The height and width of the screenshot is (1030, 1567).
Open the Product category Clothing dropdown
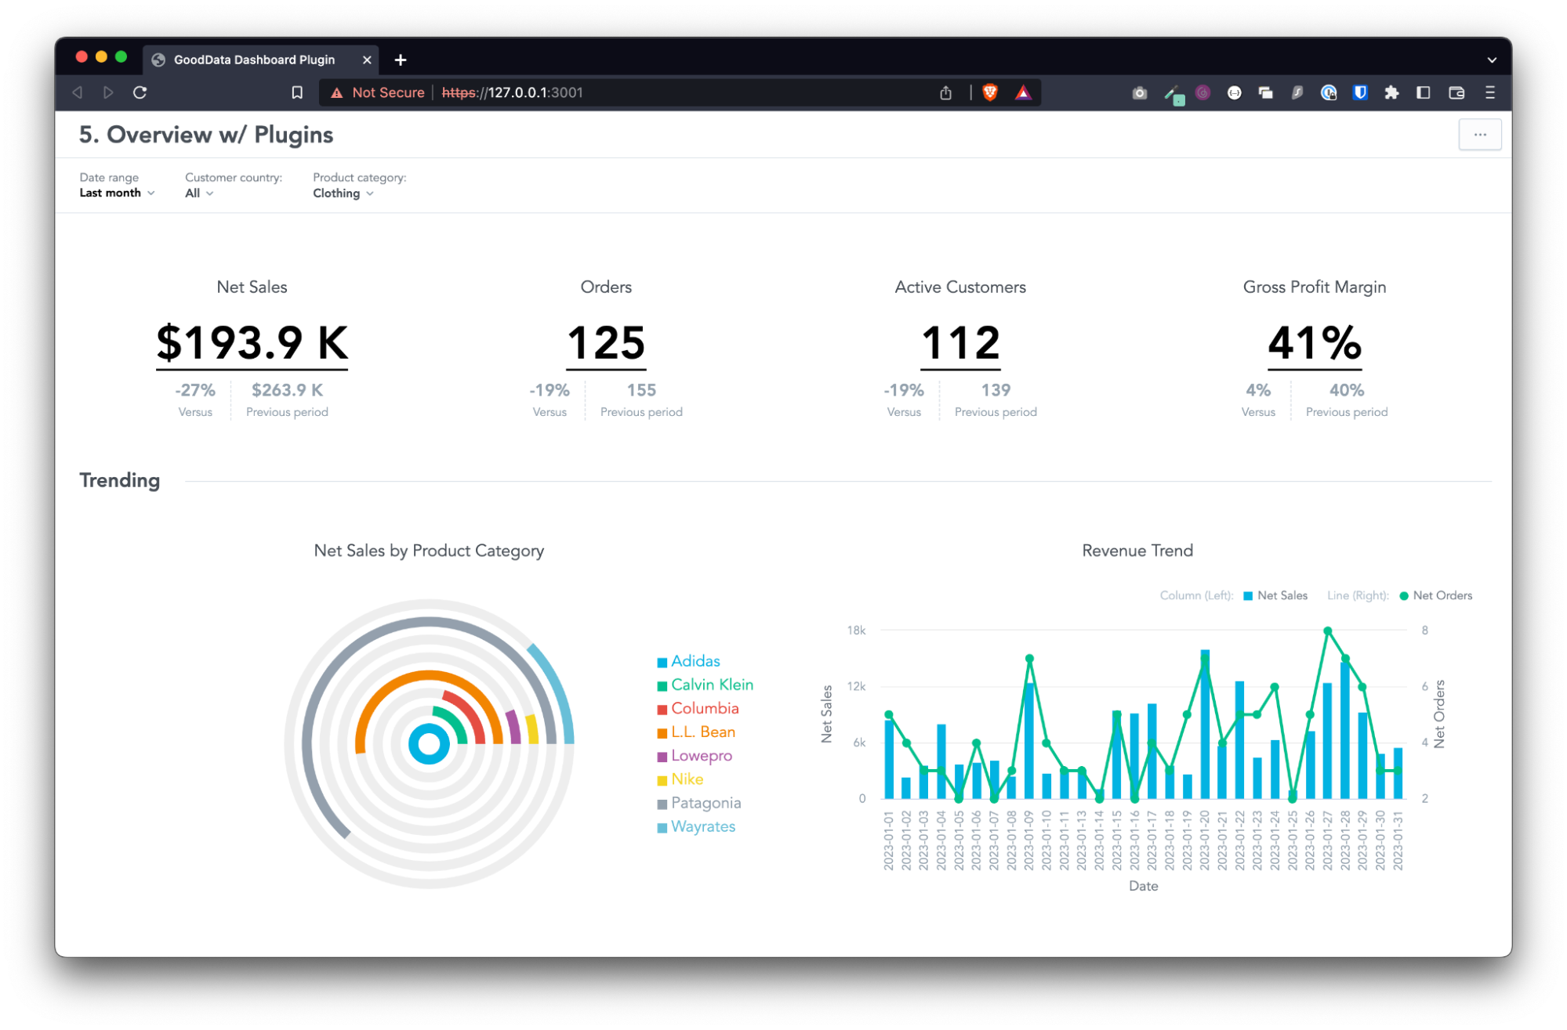(x=343, y=193)
